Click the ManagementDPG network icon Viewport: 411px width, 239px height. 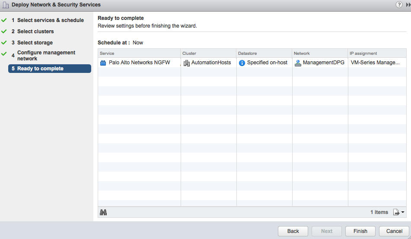298,63
